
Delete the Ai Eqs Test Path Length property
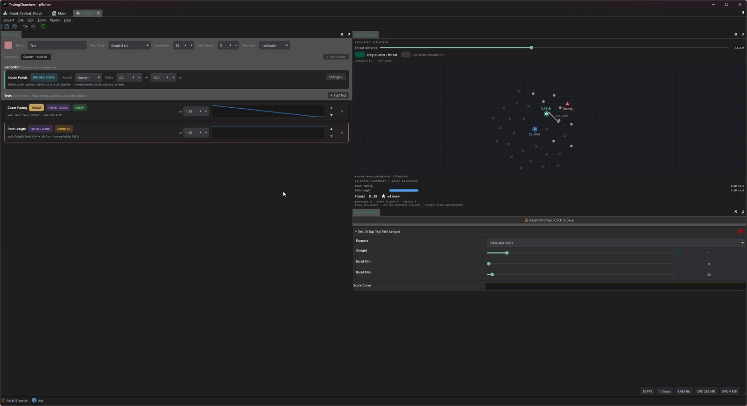[740, 231]
